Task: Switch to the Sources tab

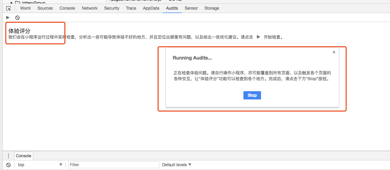Action: coord(45,8)
